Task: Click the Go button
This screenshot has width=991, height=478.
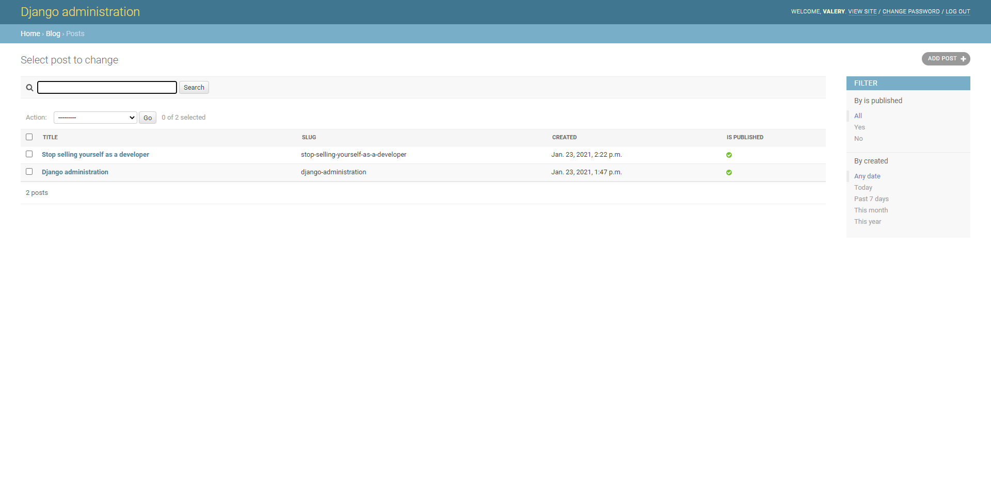Action: point(148,118)
